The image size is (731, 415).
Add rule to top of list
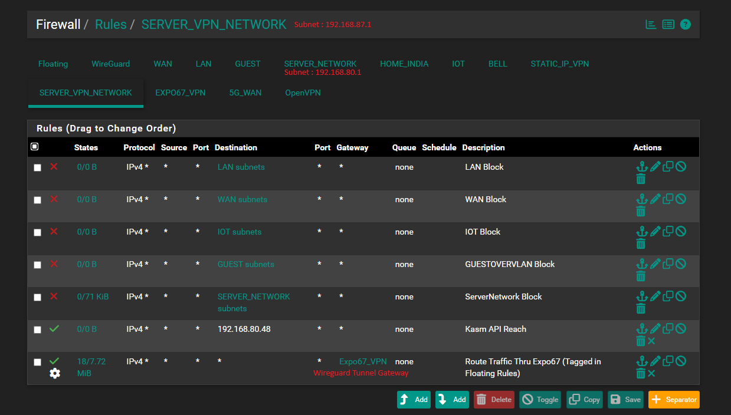coord(414,399)
